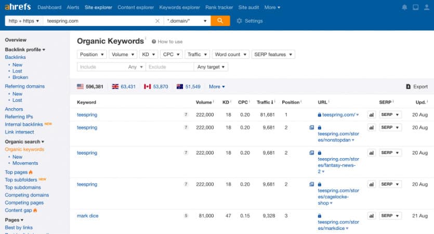Expand the SERP features filter
434x234 pixels.
click(273, 55)
